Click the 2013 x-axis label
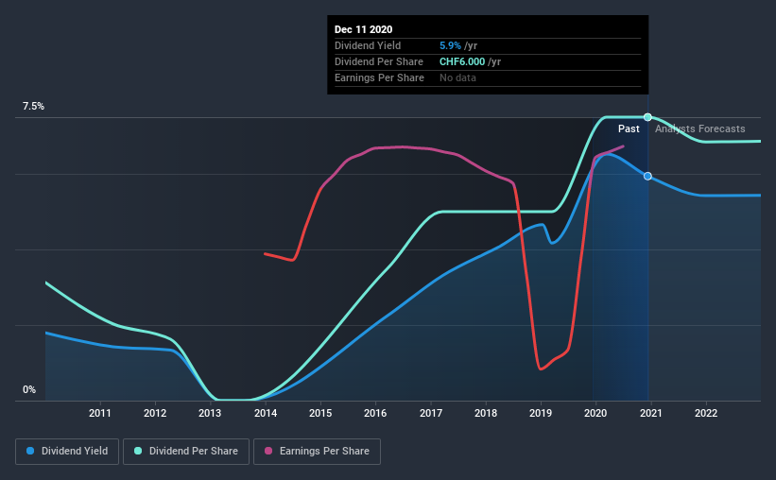Viewport: 776px width, 480px height. [x=210, y=413]
